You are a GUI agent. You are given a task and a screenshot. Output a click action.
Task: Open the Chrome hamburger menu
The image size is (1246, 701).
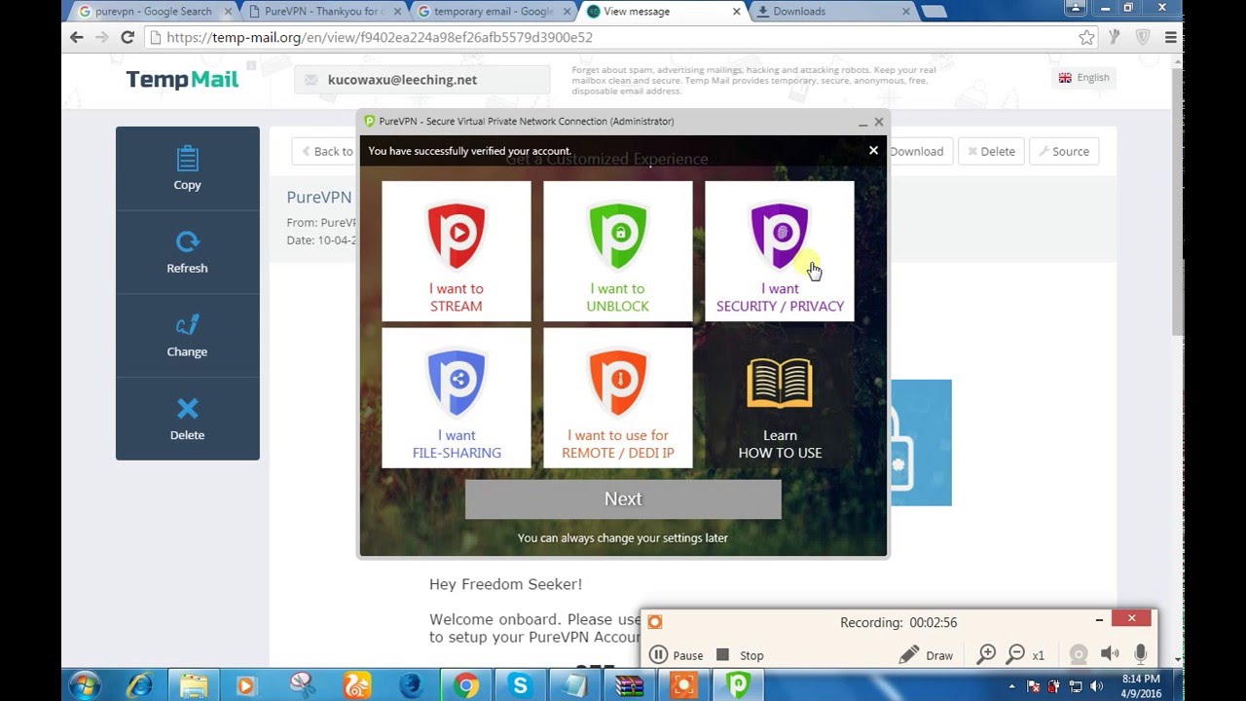pos(1171,37)
